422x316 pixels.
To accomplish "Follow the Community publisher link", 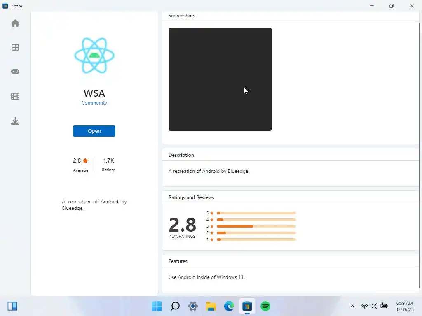I will [x=94, y=102].
